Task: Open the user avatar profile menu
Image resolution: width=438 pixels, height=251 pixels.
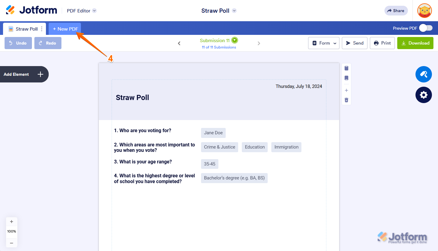Action: (424, 11)
